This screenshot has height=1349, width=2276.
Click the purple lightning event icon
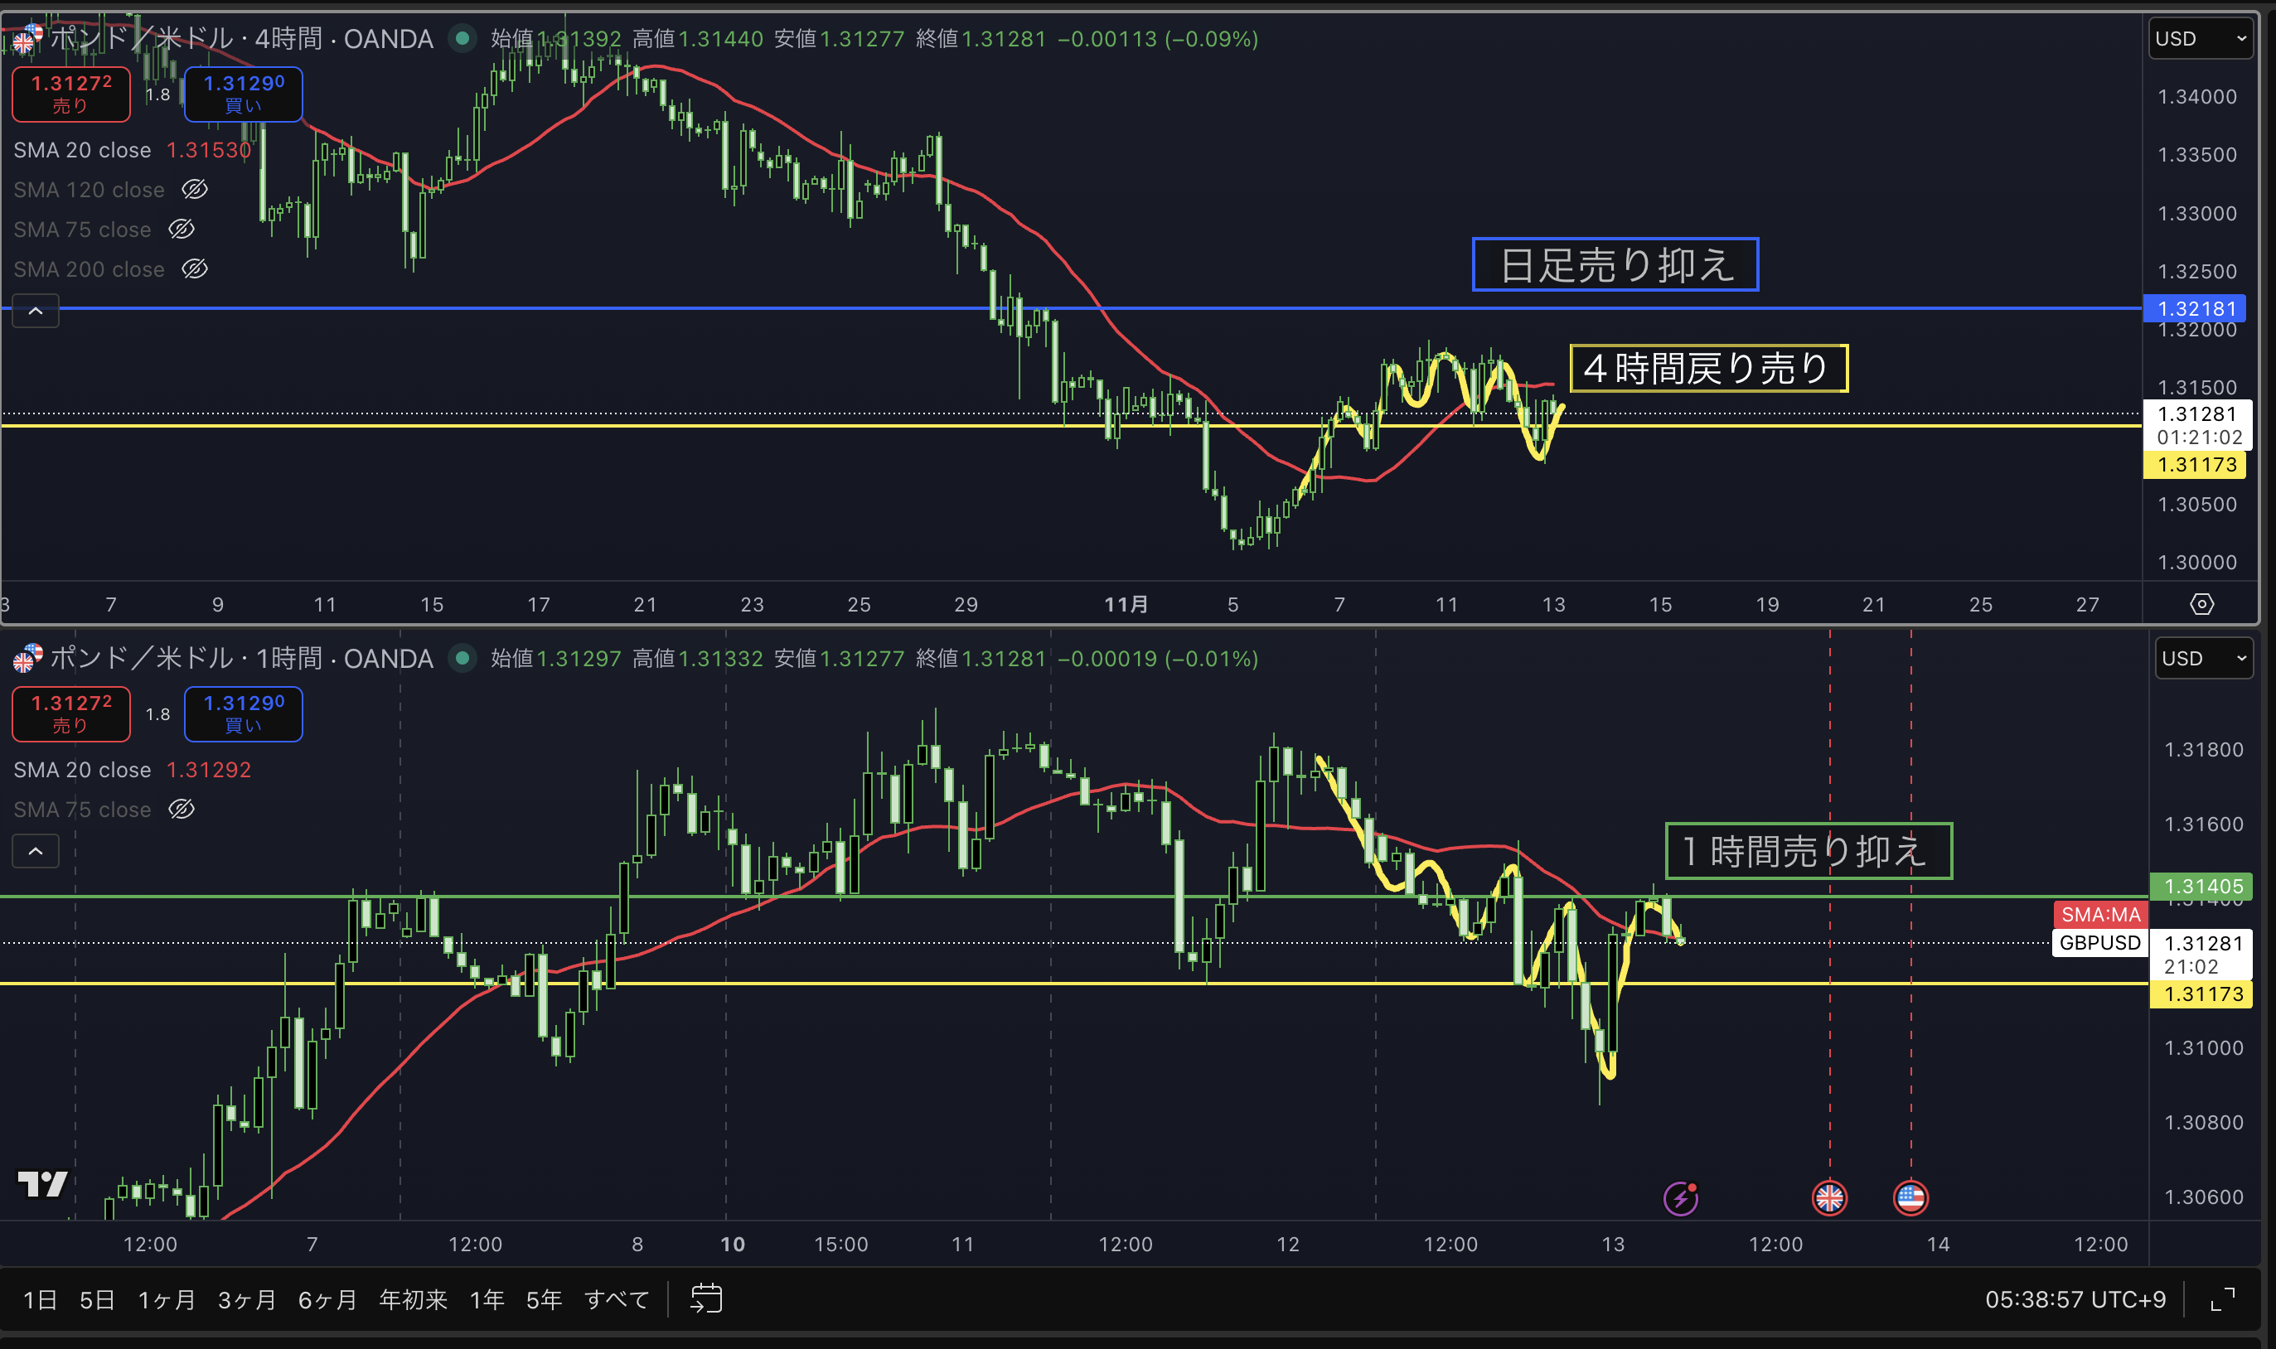point(1680,1198)
